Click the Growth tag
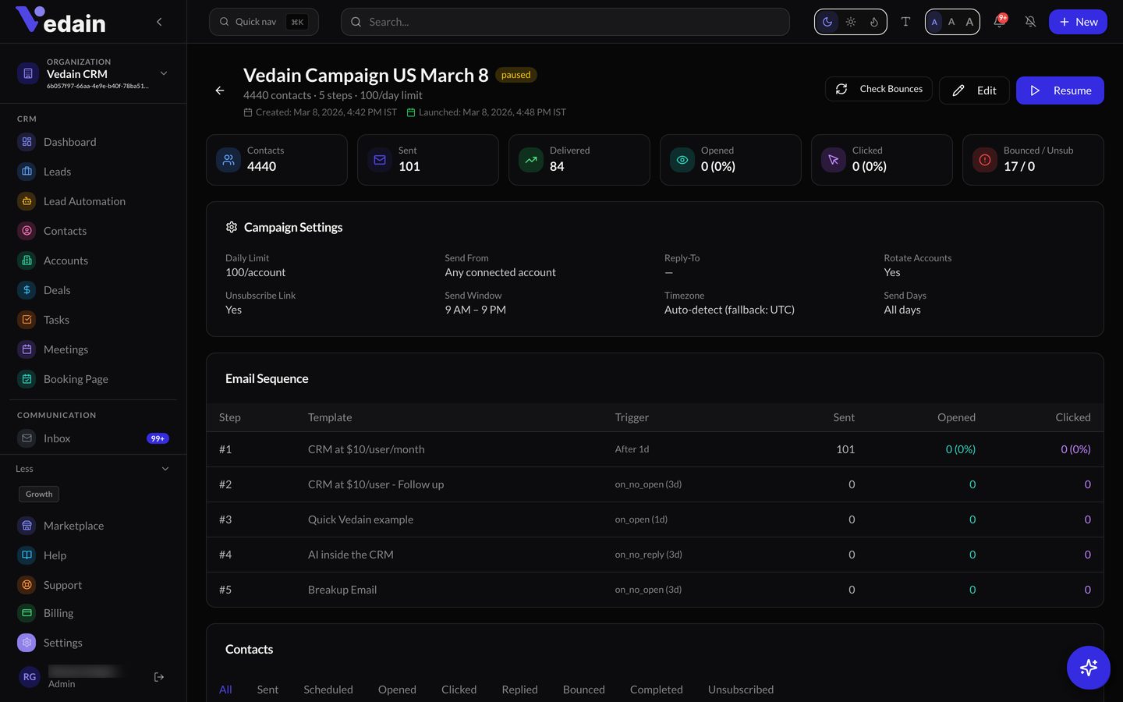 click(39, 494)
